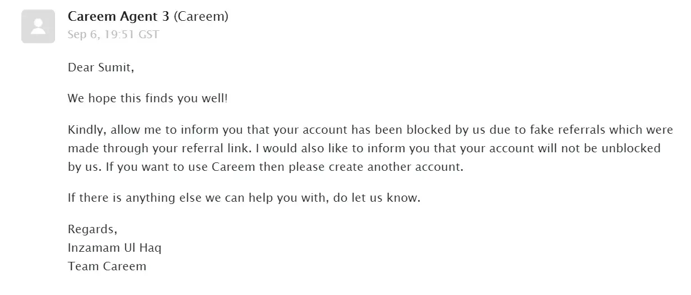Click the line "We hope this finds you well!"
Viewport: 691px width, 295px height.
[148, 98]
